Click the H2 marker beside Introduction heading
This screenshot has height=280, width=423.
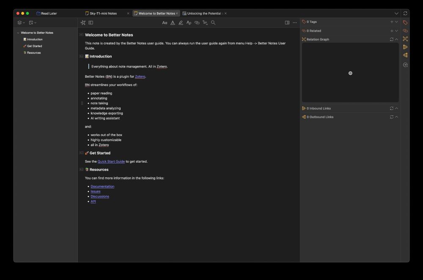[x=81, y=56]
